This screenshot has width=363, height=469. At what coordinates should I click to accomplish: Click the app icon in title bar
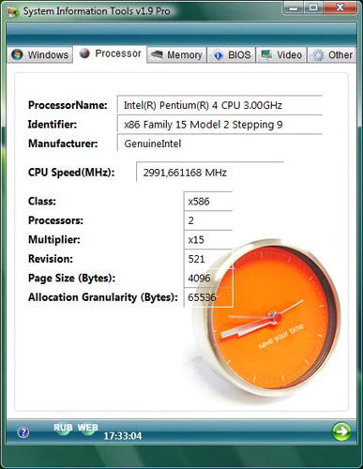coord(13,12)
